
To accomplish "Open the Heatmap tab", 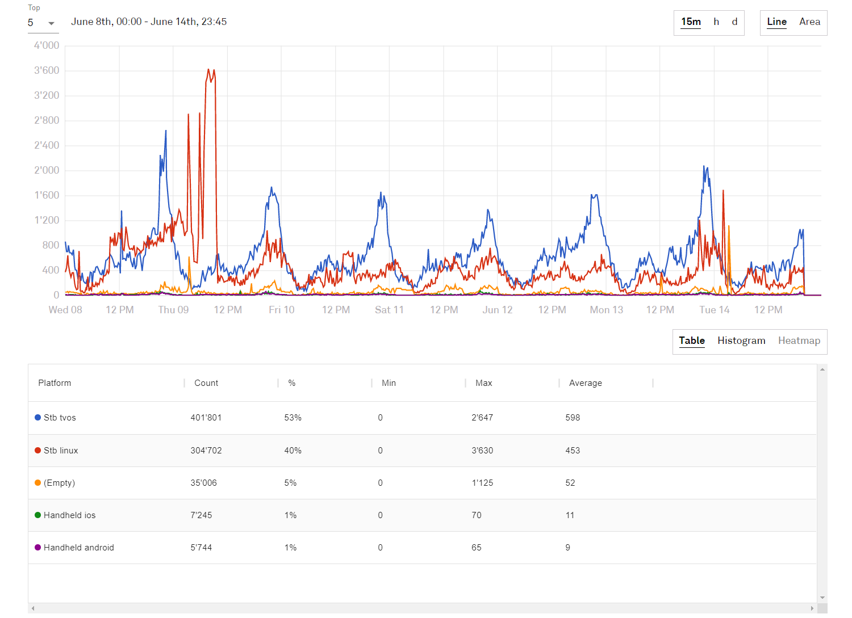I will (x=799, y=340).
